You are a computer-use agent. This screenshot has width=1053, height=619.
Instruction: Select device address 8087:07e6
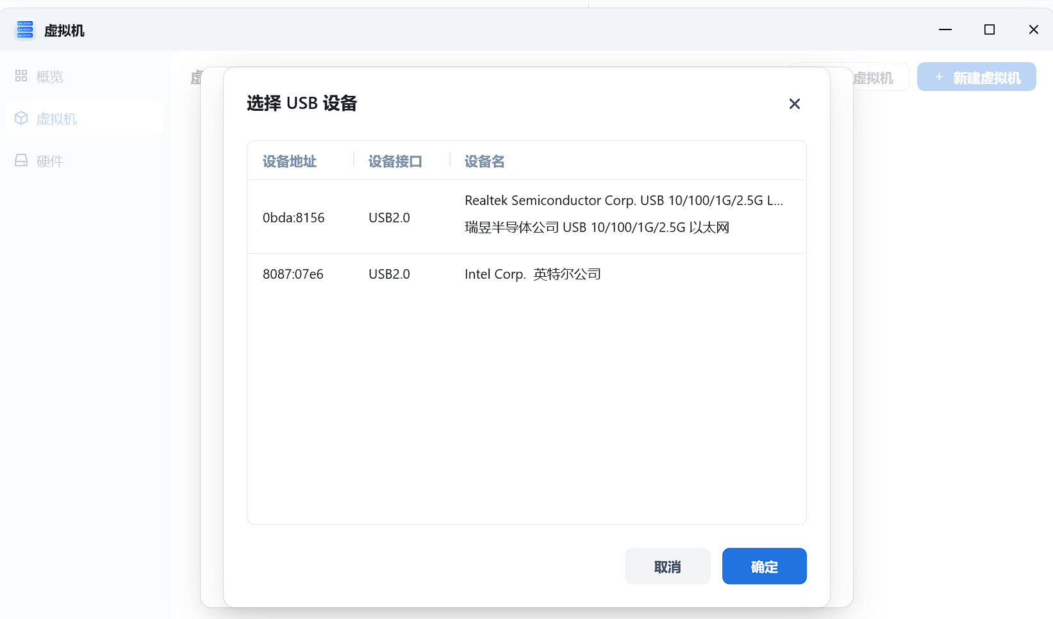293,274
